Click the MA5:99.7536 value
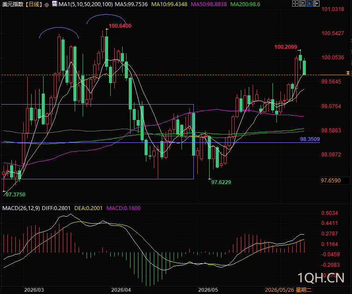 click(131, 4)
